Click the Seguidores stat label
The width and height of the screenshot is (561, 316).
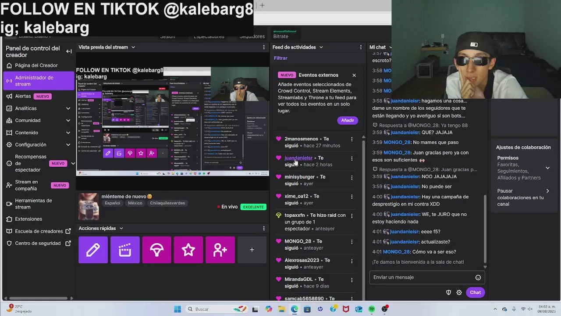[x=252, y=36]
